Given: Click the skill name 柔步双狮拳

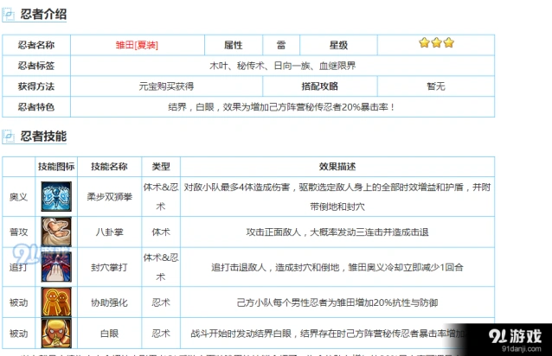Looking at the screenshot, I should click(x=110, y=197).
